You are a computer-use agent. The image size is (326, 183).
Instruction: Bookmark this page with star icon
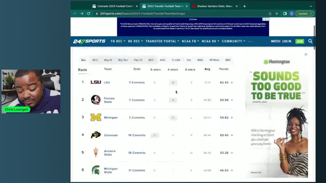coord(277,13)
